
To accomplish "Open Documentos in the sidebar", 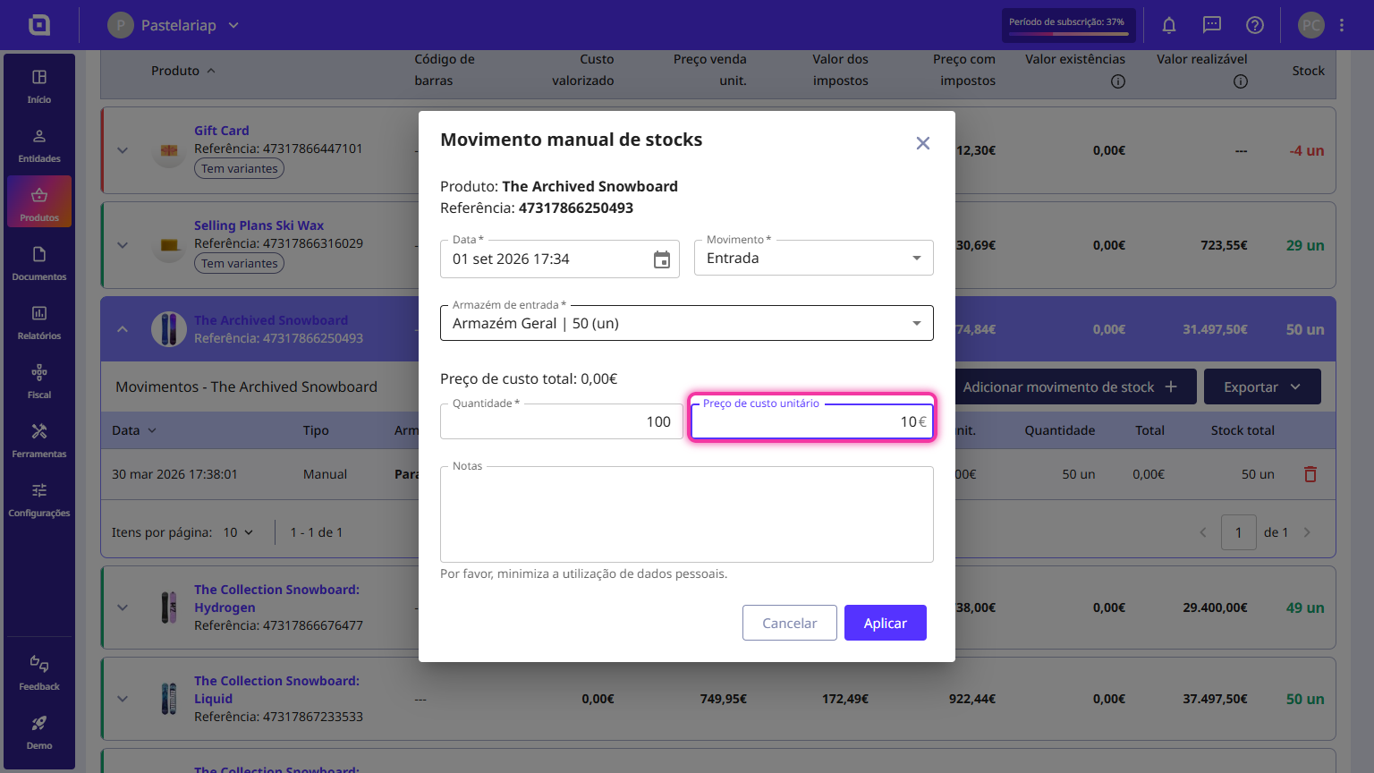I will [x=39, y=264].
